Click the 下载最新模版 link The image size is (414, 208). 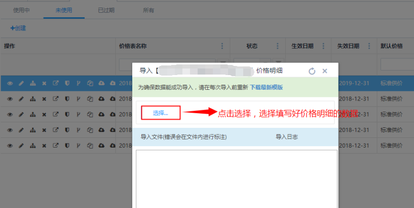pos(266,87)
